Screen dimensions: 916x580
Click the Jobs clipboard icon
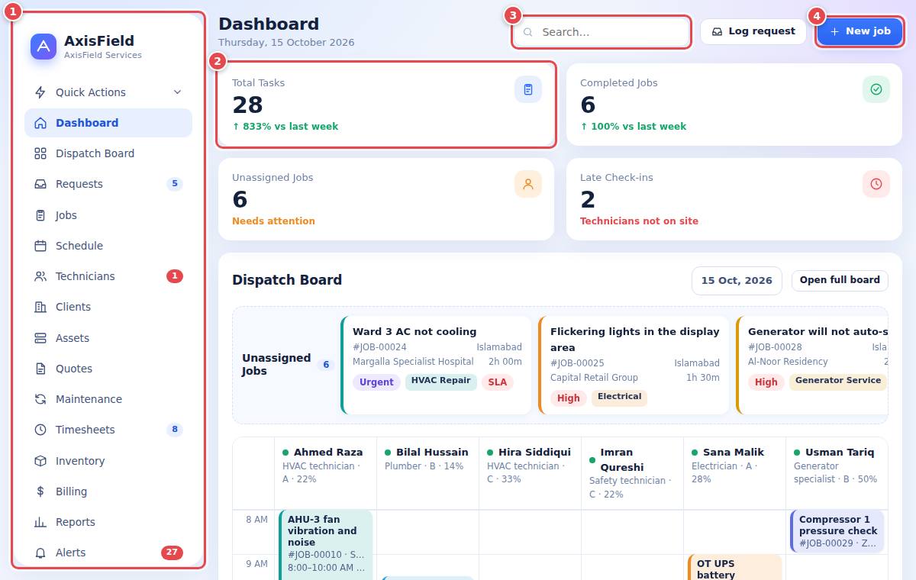pos(40,215)
